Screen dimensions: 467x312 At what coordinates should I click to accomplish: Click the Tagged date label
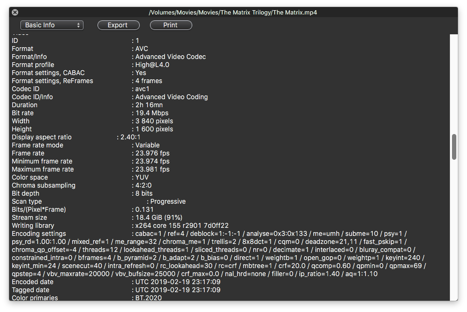click(x=31, y=290)
